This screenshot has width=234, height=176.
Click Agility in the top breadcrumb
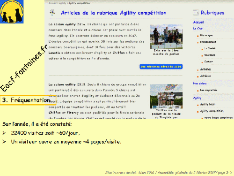pyautogui.click(x=63, y=3)
